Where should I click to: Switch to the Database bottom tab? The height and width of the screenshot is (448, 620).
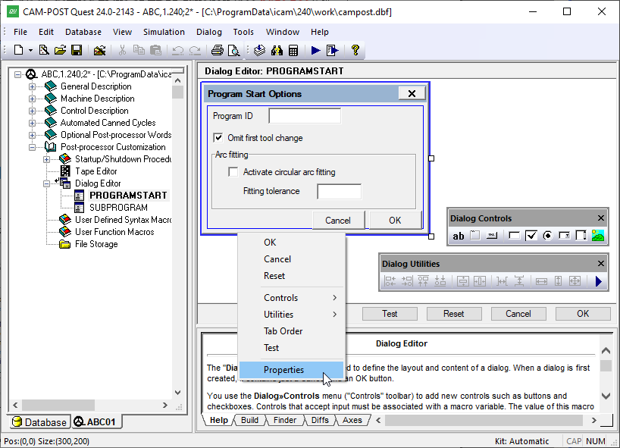39,422
